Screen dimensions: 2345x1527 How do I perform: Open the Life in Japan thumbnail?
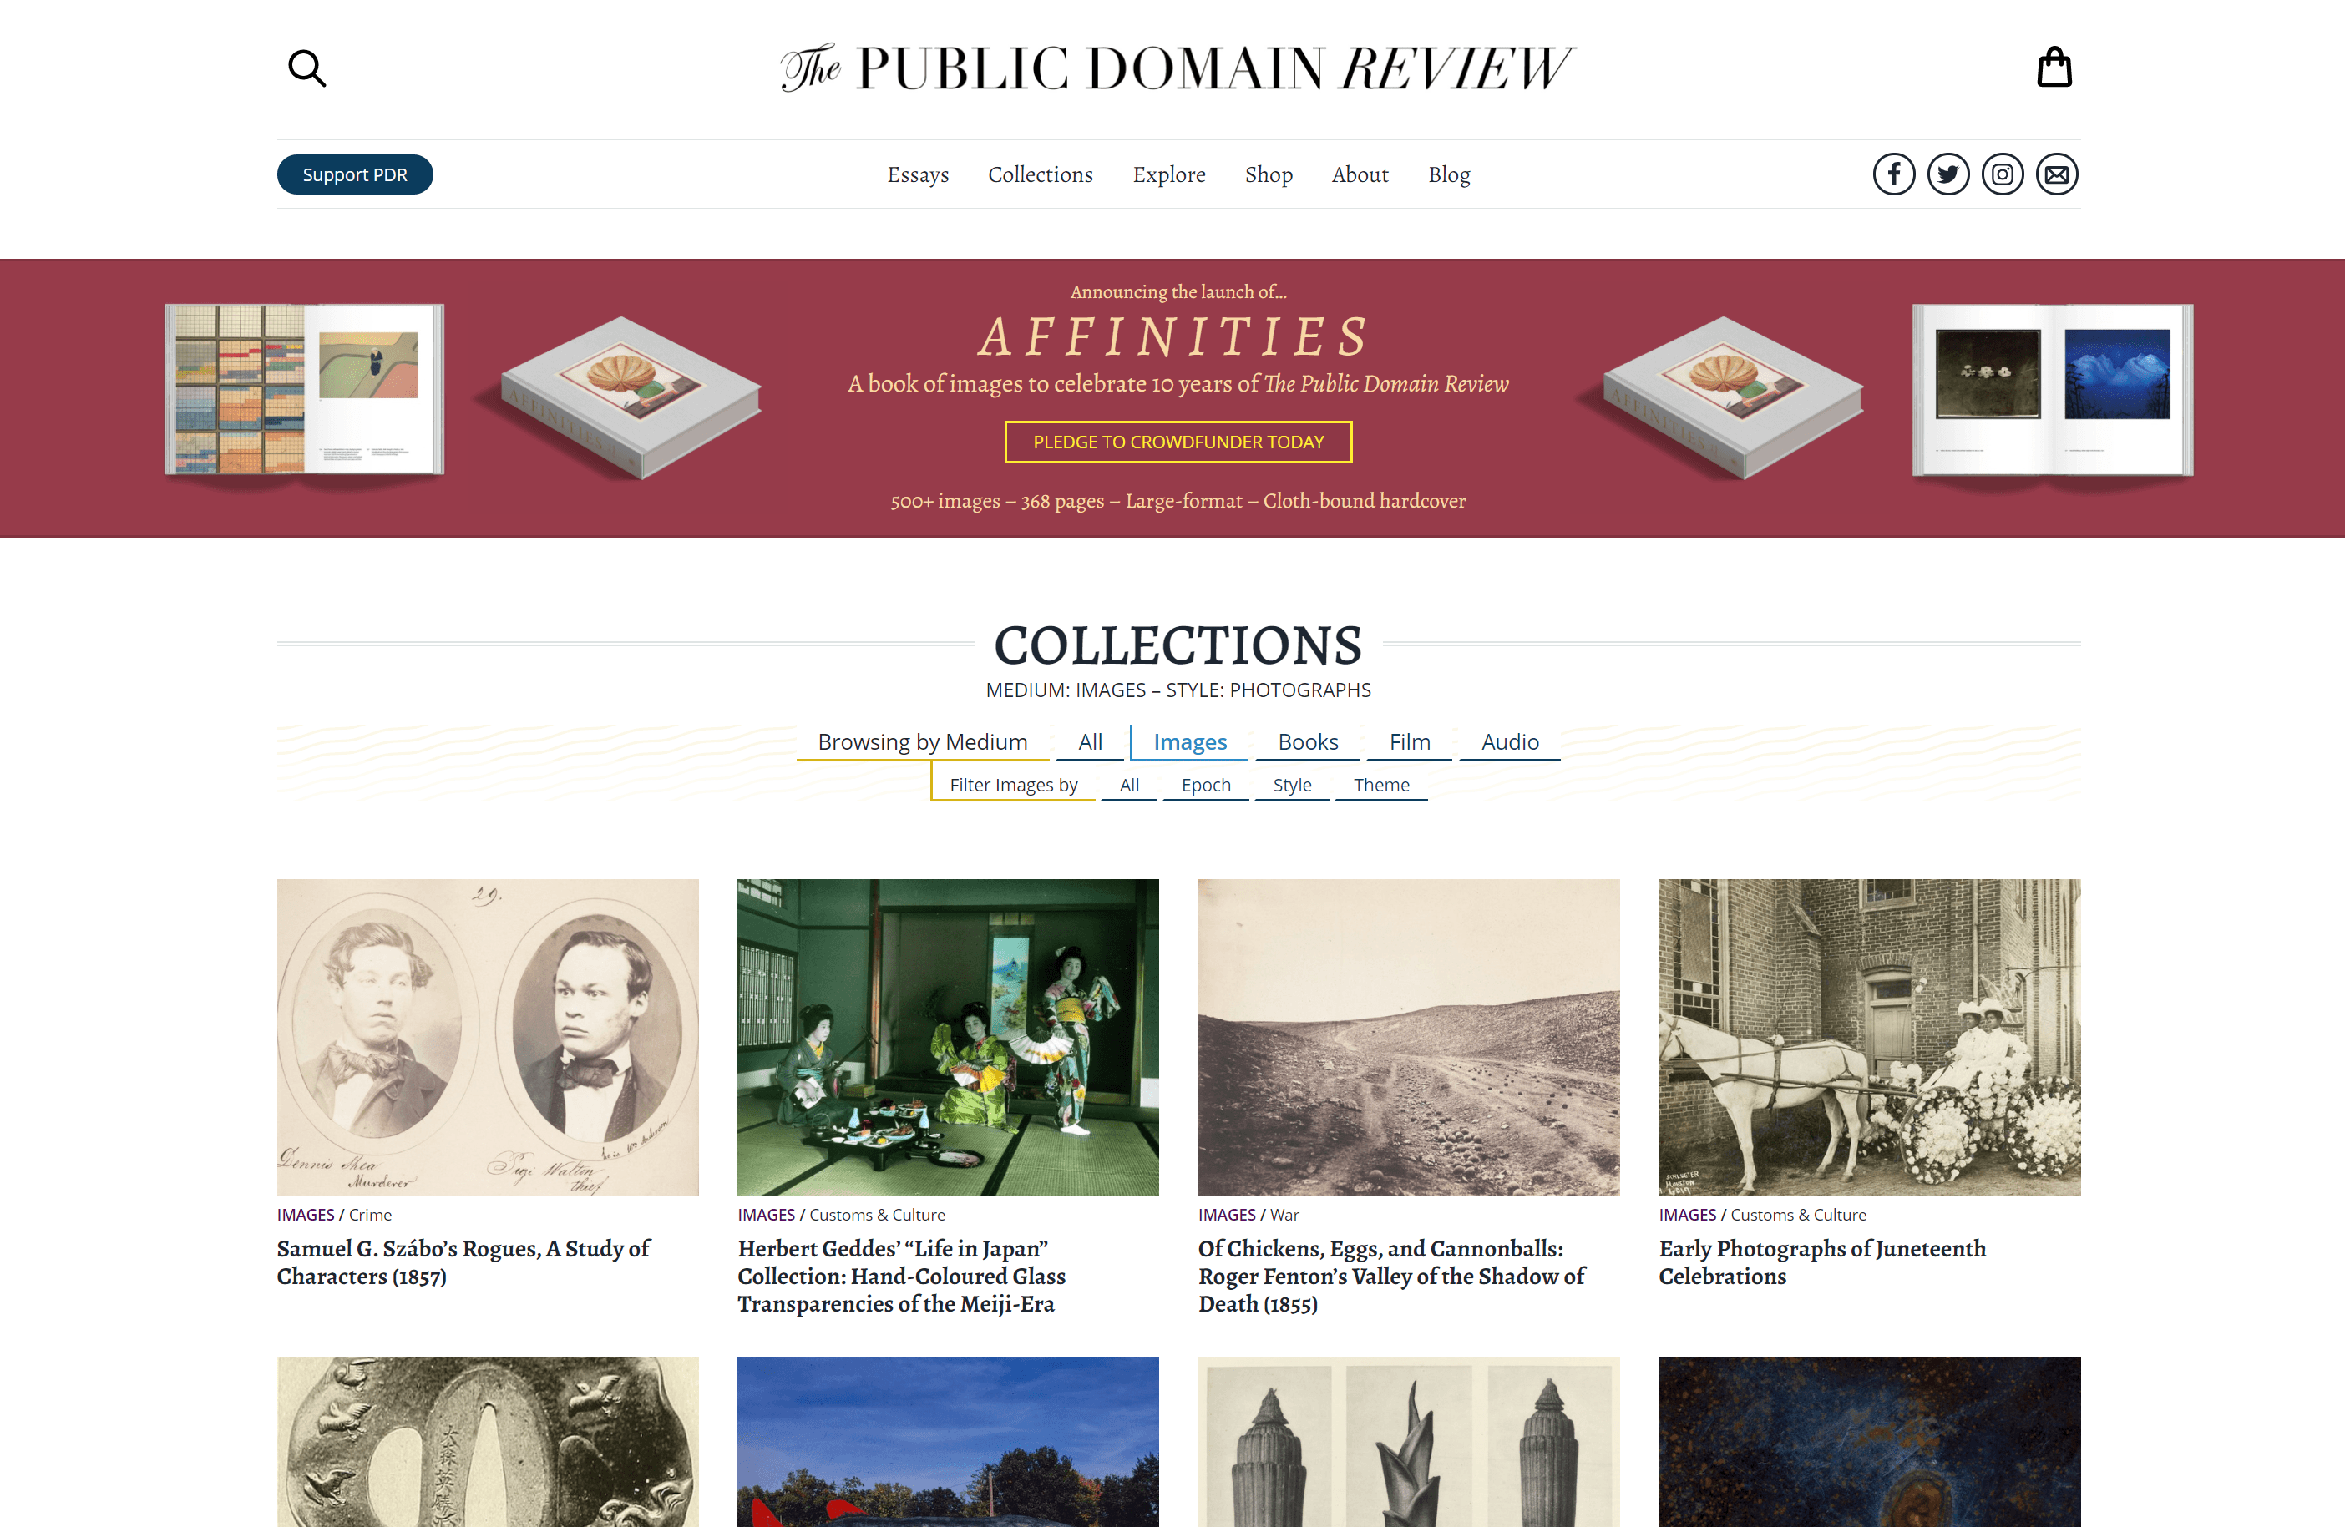click(948, 1036)
